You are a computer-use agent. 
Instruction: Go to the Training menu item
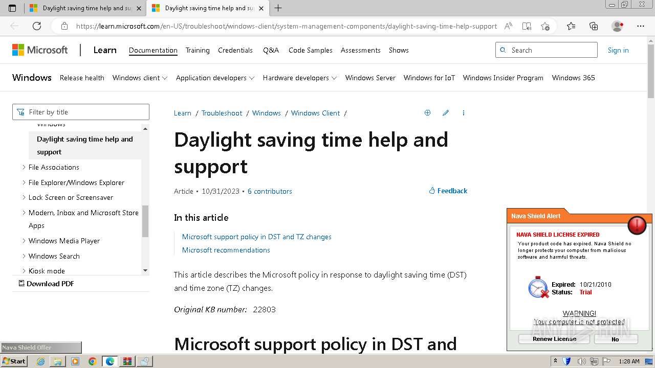coord(198,50)
